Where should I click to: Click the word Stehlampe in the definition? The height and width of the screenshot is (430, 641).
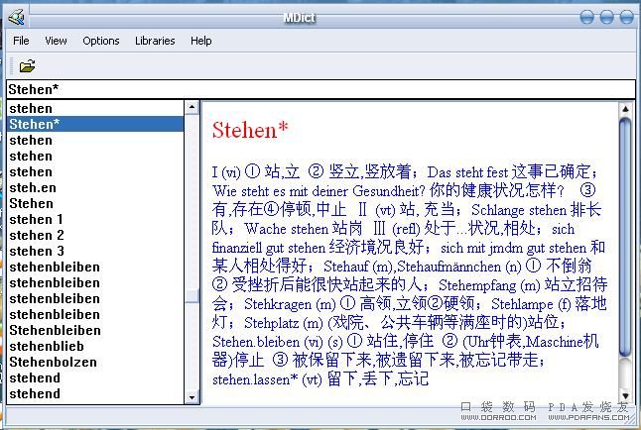pyautogui.click(x=522, y=304)
